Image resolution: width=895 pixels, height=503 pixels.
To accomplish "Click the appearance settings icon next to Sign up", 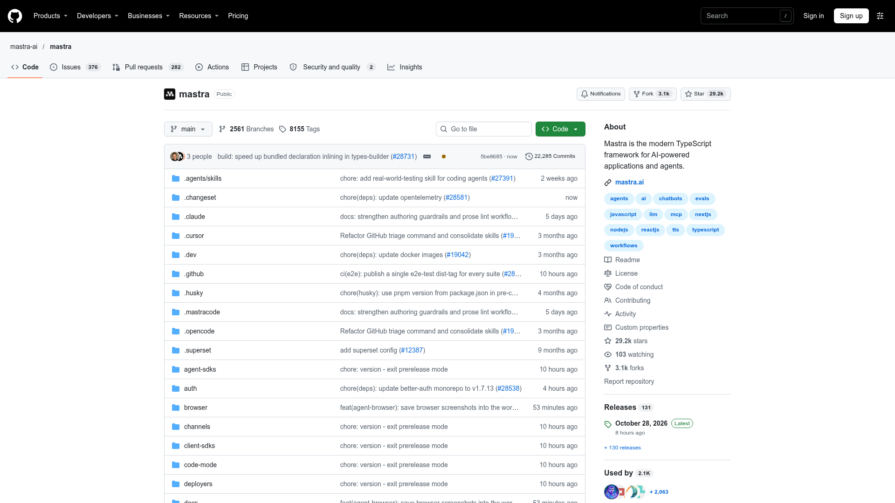I will pyautogui.click(x=880, y=16).
